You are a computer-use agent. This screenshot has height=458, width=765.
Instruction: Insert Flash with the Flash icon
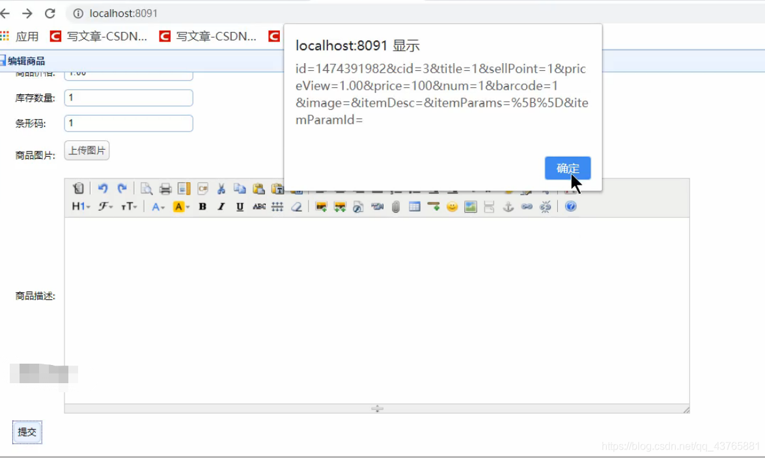pyautogui.click(x=358, y=207)
